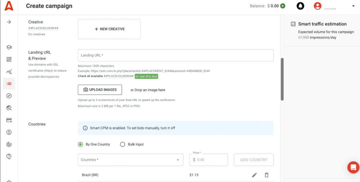Viewport: 360px width, 182px height.
Task: Delete the Brazil (BR) country row
Action: click(267, 175)
